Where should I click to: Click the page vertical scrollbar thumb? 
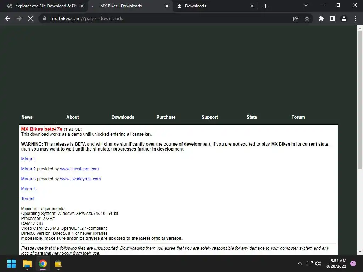click(x=360, y=100)
